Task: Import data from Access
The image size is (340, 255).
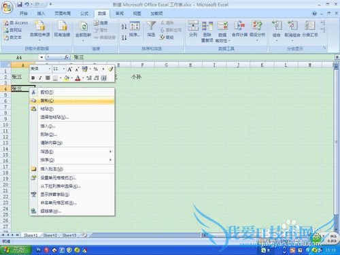Action: [16, 23]
